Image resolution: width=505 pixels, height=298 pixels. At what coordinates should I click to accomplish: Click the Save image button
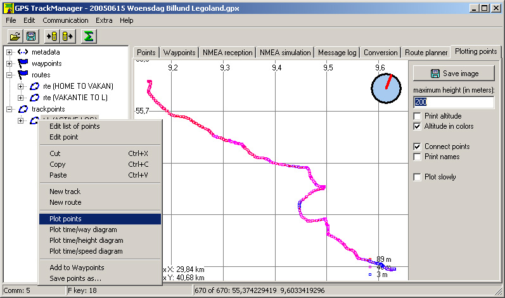(454, 74)
